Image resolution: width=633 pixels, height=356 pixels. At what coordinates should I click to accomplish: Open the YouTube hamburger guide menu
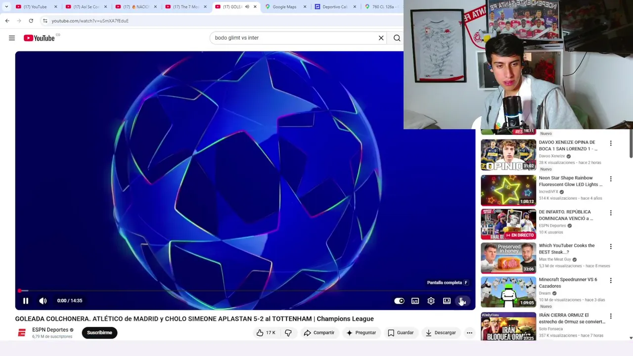(12, 38)
